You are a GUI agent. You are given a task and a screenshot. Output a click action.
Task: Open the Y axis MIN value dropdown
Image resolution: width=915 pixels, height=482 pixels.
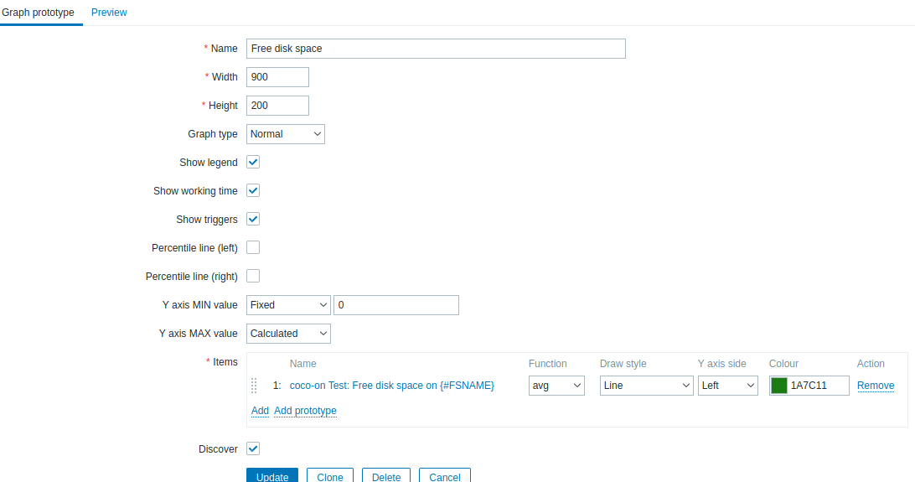coord(288,305)
